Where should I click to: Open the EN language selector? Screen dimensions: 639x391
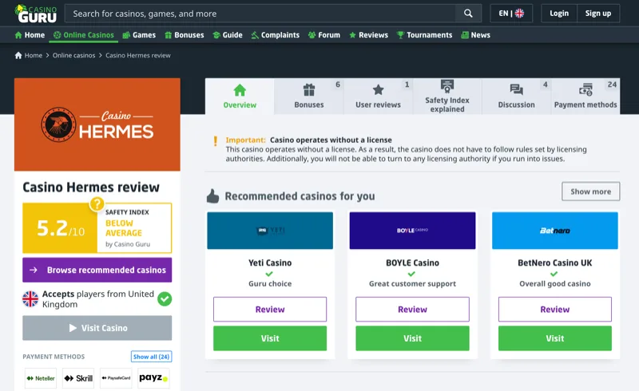(511, 14)
